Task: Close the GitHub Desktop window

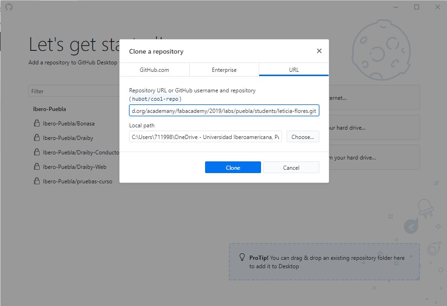Action: pyautogui.click(x=437, y=7)
